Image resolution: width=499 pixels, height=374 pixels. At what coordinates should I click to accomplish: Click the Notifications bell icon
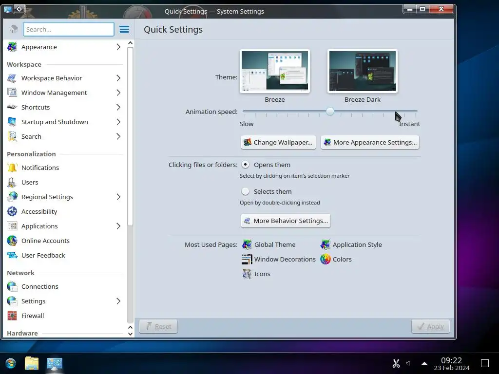(12, 168)
